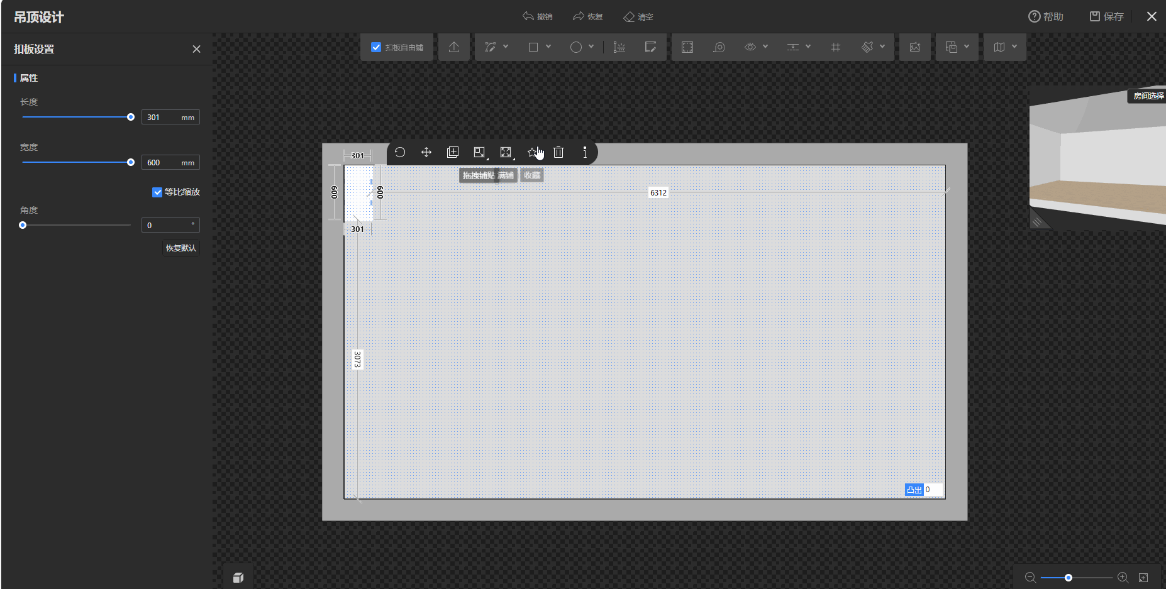Click the 恢复默认 button
The image size is (1166, 589).
(181, 248)
